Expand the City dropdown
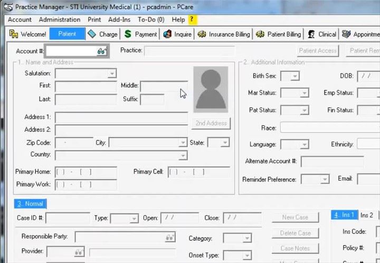This screenshot has width=380, height=263. pos(183,143)
